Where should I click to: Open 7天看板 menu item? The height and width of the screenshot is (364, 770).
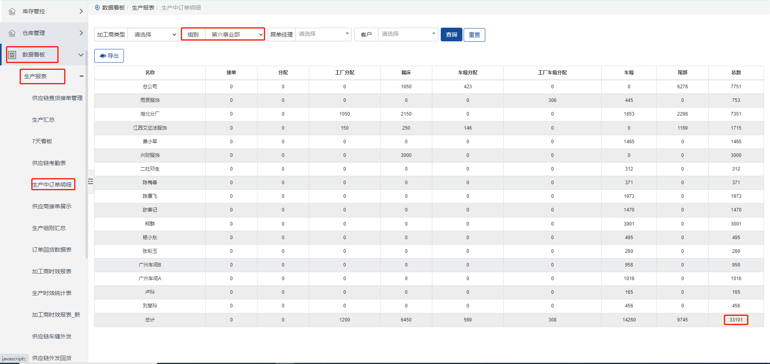point(42,141)
